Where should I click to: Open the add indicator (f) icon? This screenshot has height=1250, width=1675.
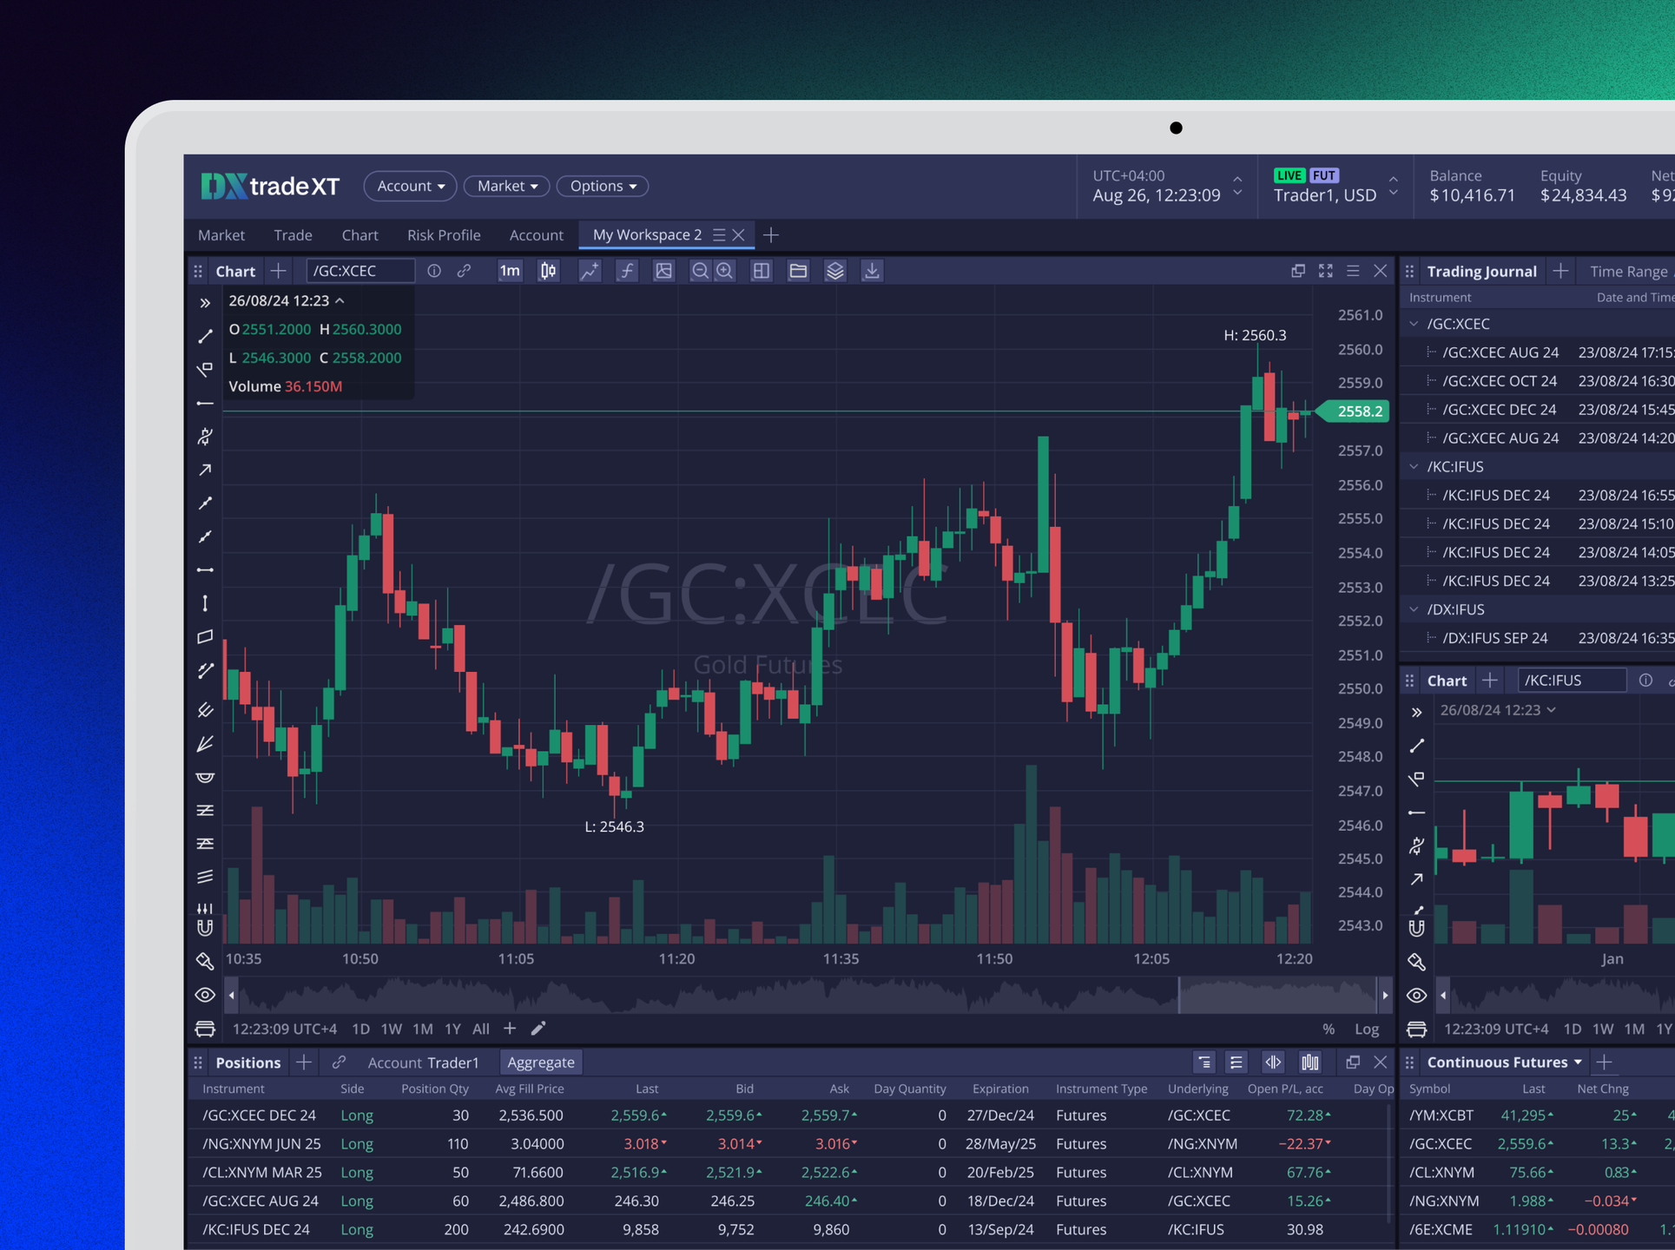(x=626, y=271)
